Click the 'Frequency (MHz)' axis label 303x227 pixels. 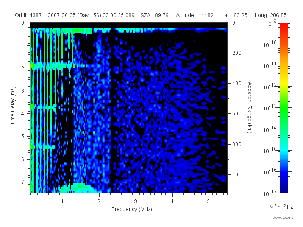tap(132, 210)
